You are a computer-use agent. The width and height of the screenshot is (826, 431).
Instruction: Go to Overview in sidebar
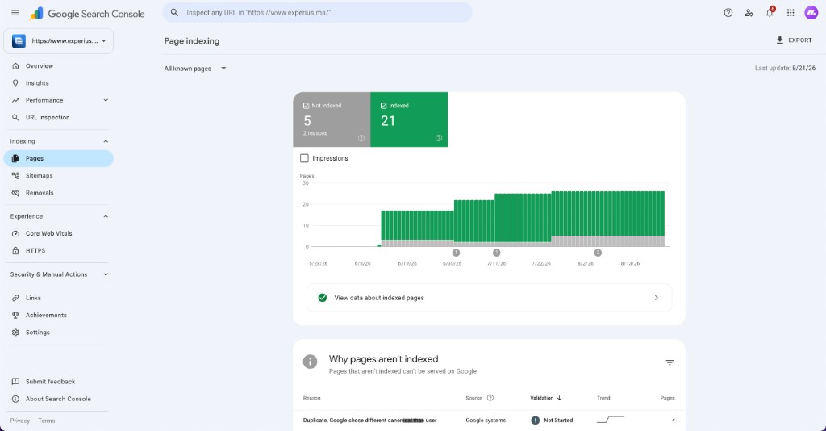pyautogui.click(x=58, y=66)
